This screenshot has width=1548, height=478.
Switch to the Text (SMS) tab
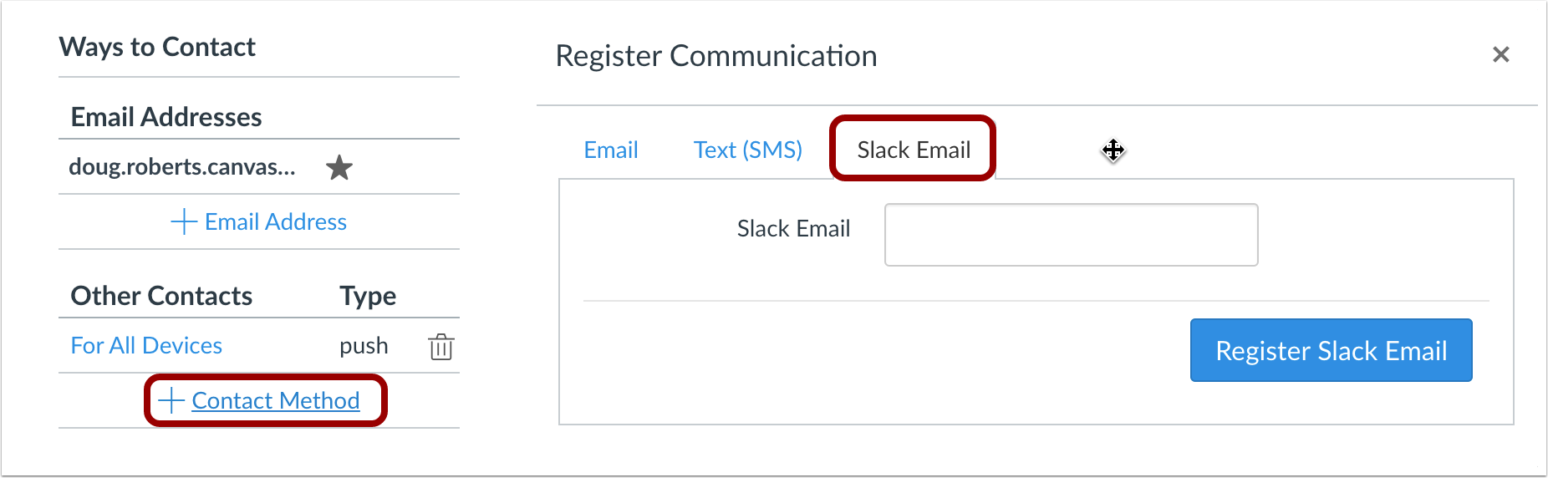[748, 150]
